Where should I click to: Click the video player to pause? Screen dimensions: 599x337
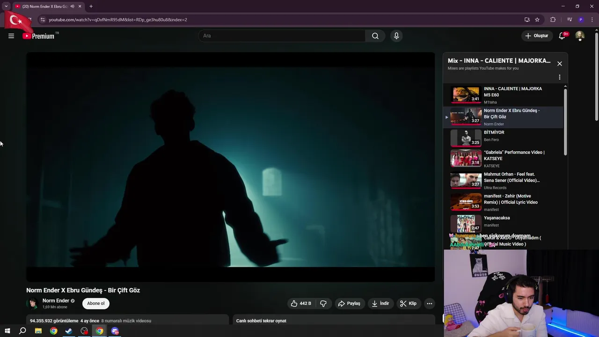(230, 167)
